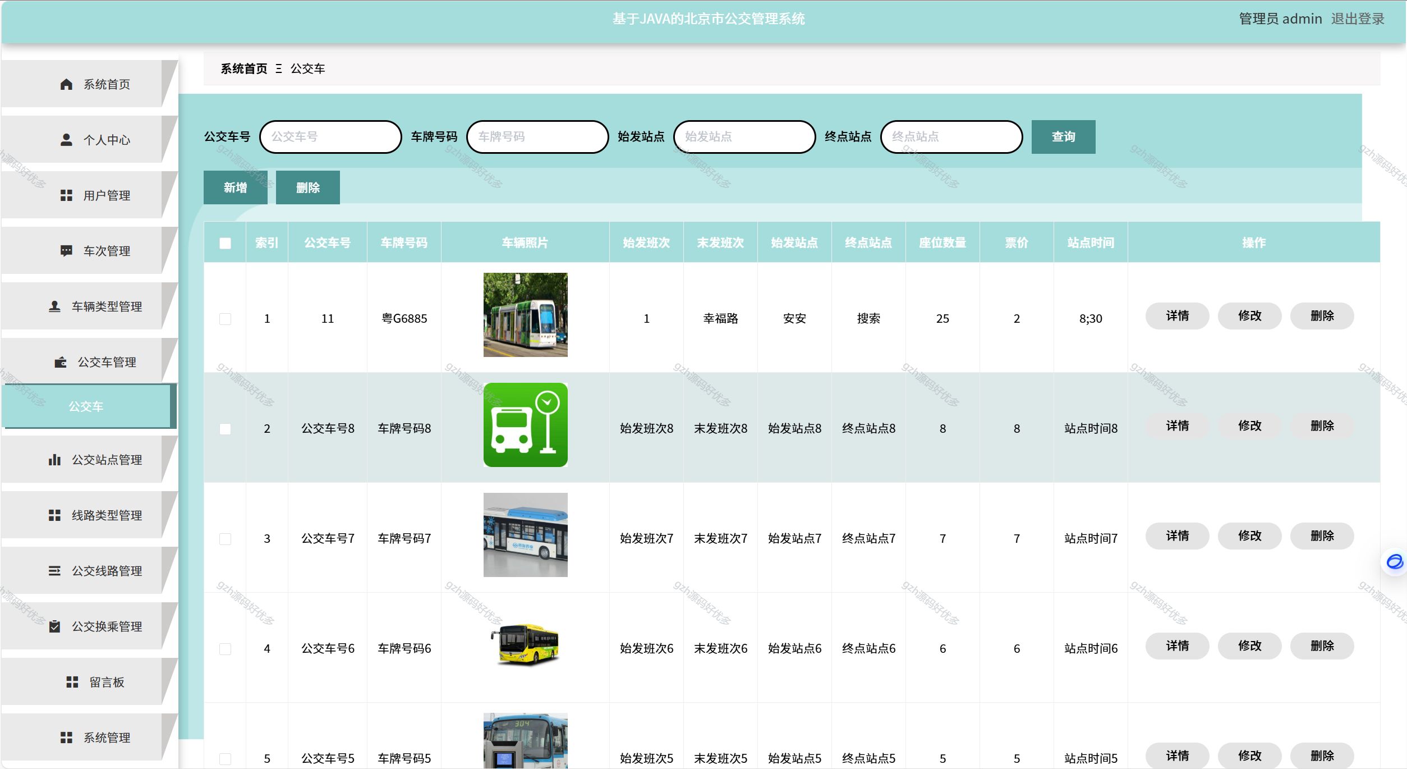
Task: Click 系统首页 breadcrumb link
Action: tap(244, 68)
